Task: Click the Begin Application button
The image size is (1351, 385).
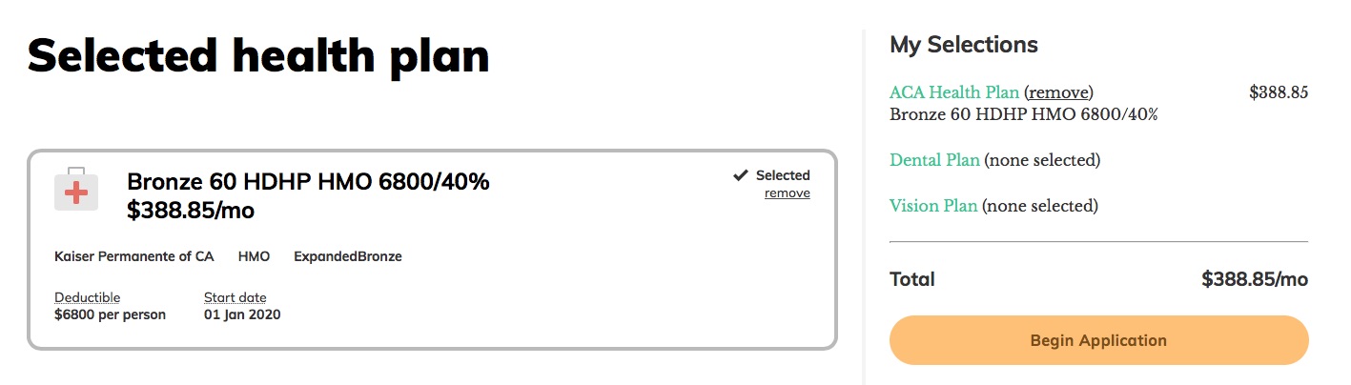Action: tap(1098, 340)
